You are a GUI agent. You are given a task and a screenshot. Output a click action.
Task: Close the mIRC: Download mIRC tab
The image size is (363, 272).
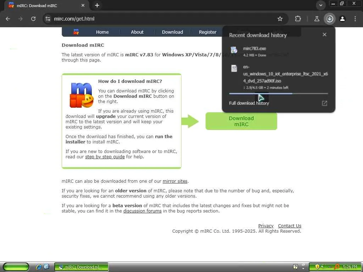[83, 5]
